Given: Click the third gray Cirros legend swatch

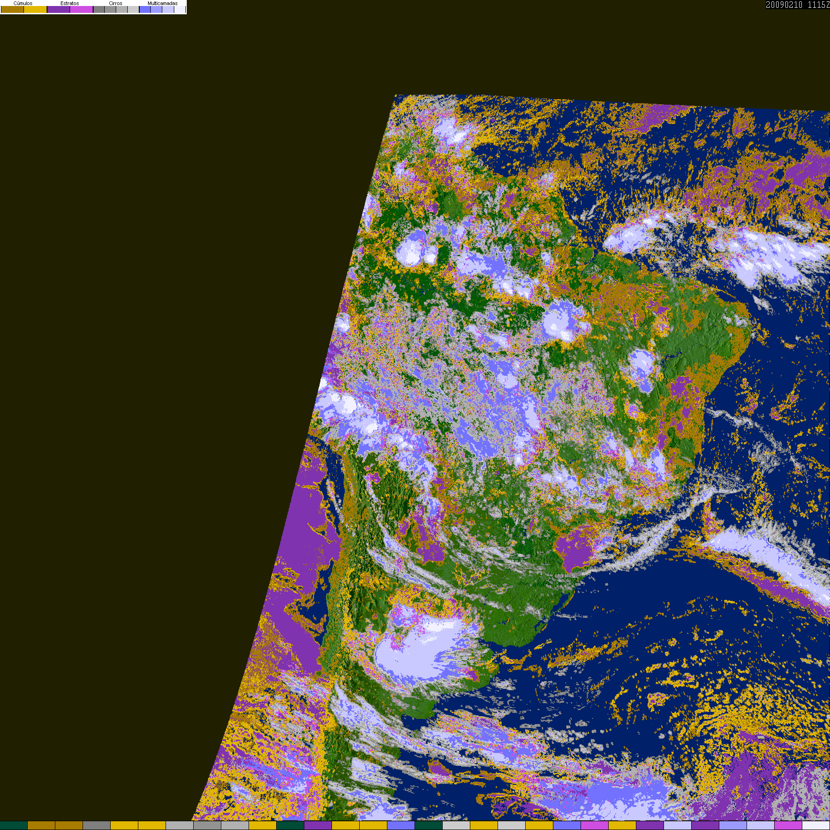Looking at the screenshot, I should pyautogui.click(x=122, y=10).
